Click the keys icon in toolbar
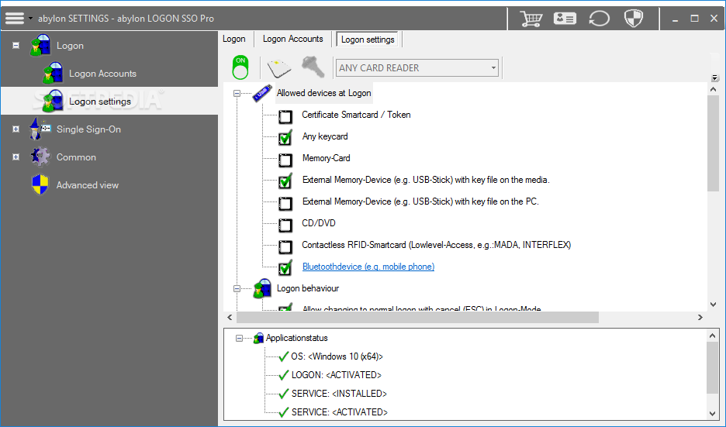This screenshot has height=427, width=726. (x=313, y=67)
